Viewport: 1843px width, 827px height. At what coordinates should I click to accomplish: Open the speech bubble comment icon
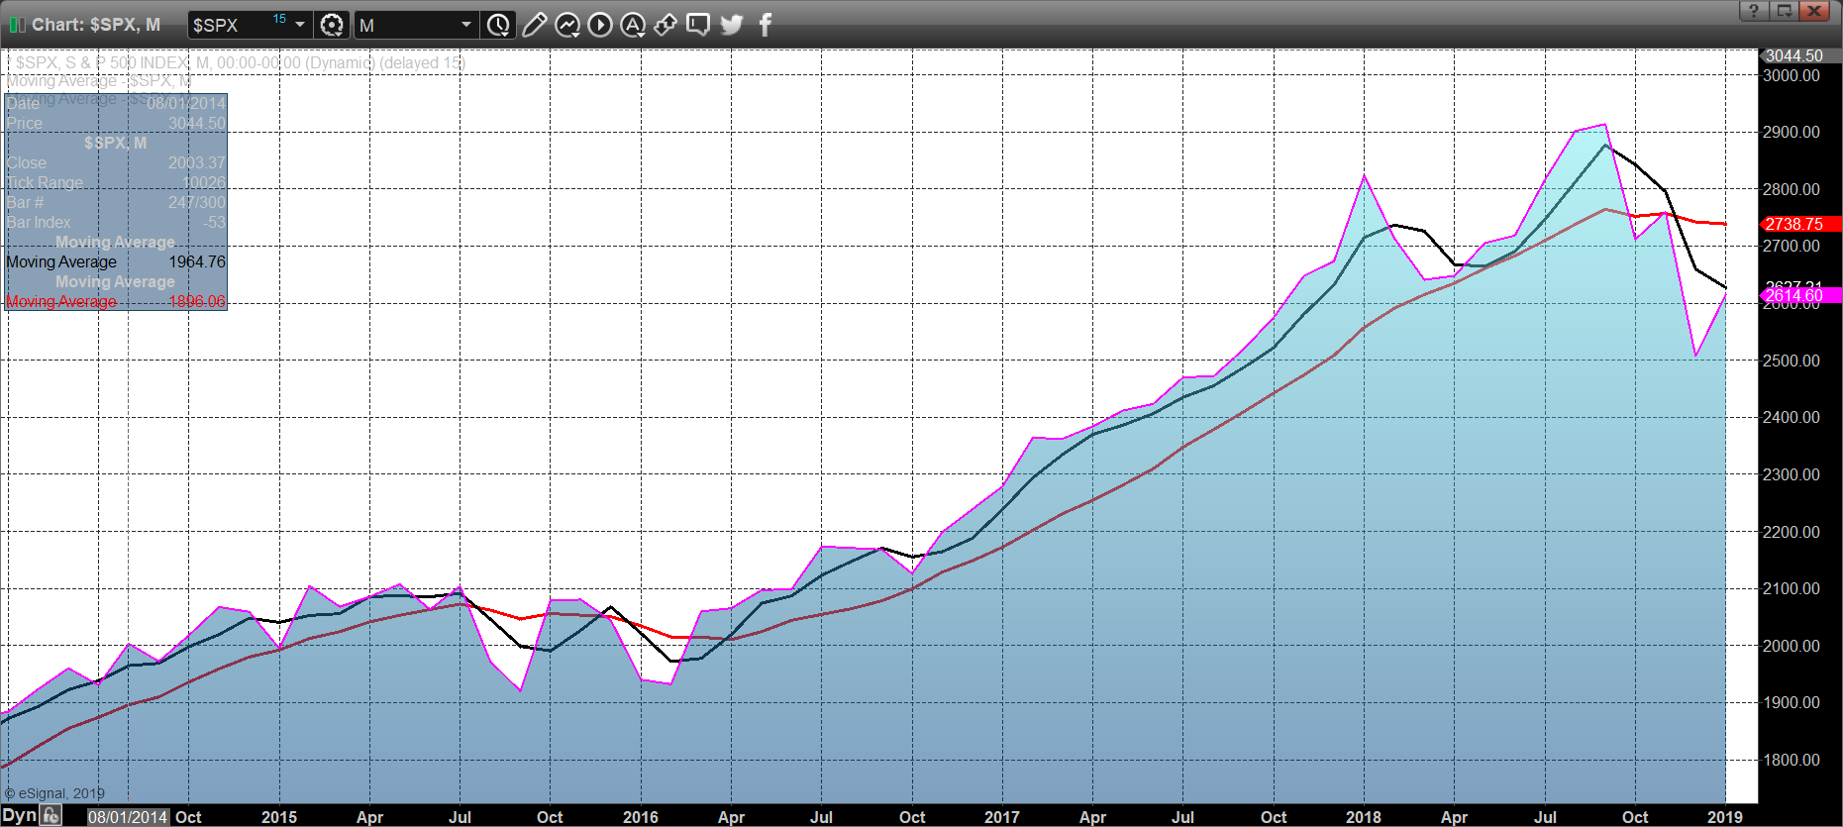pos(698,25)
